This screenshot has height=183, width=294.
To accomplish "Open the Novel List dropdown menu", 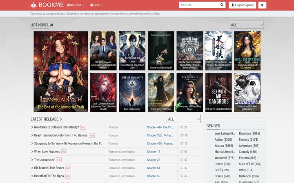I will [x=75, y=5].
